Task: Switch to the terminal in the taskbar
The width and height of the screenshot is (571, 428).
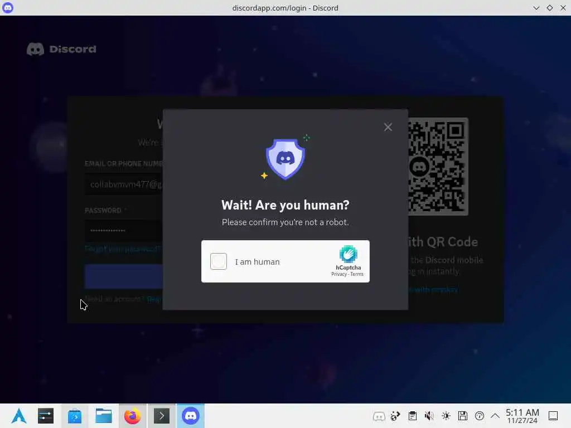Action: 162,416
